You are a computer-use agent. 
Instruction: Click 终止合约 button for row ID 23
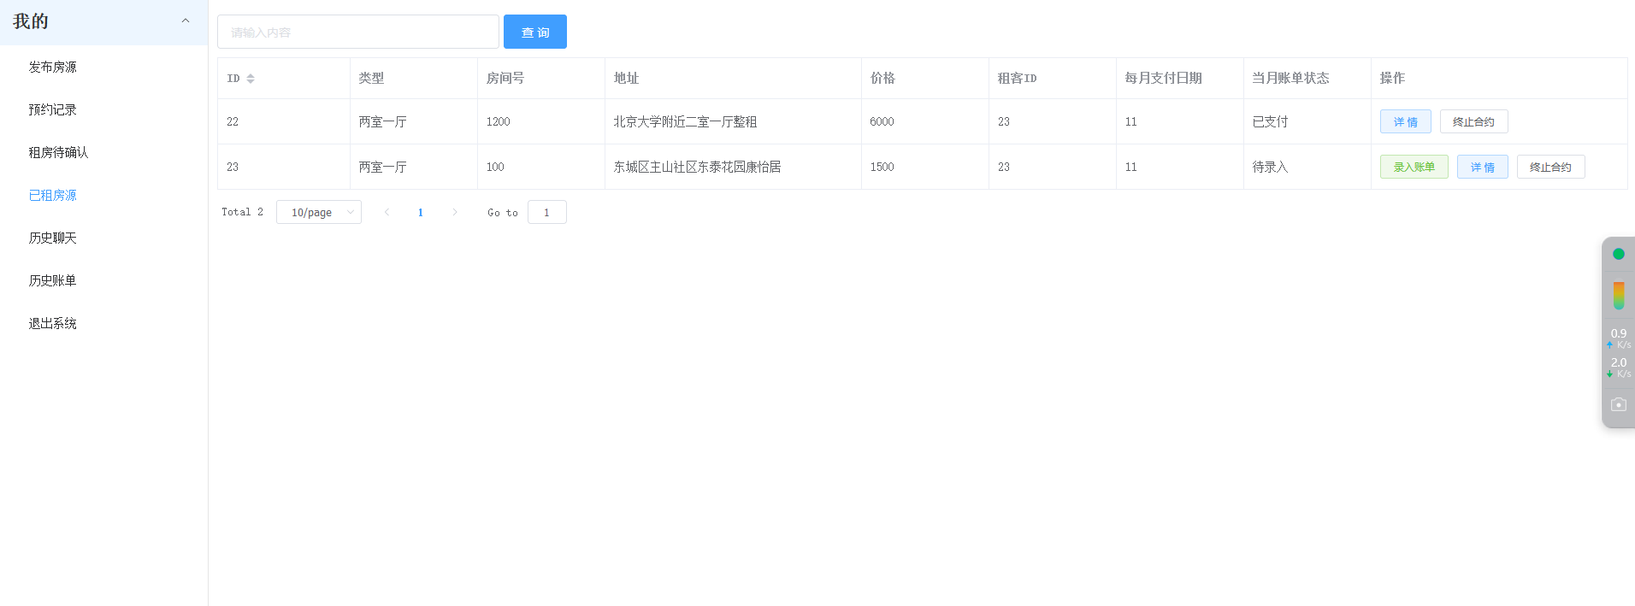(x=1550, y=167)
